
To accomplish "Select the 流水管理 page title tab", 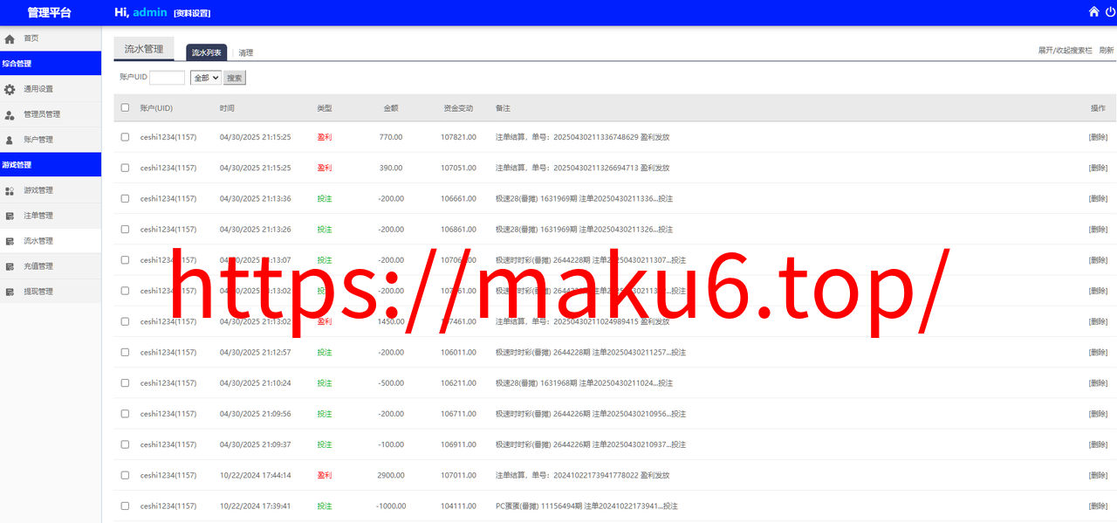I will click(144, 49).
